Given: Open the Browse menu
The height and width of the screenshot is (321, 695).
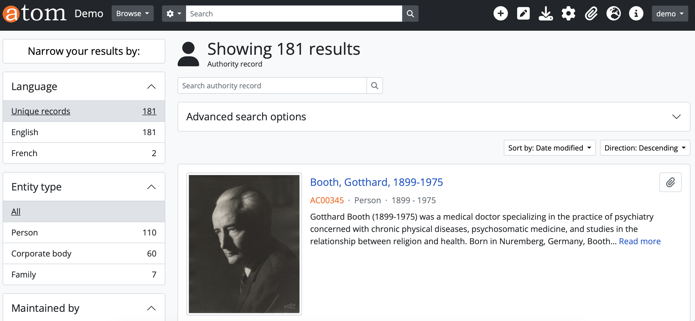Looking at the screenshot, I should (132, 14).
